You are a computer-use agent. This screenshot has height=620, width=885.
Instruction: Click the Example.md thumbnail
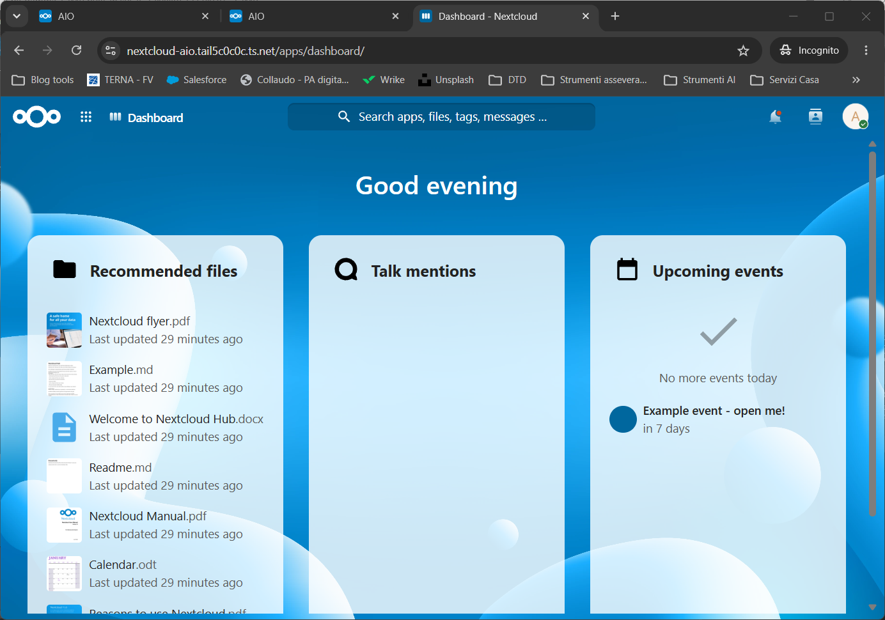click(x=64, y=378)
